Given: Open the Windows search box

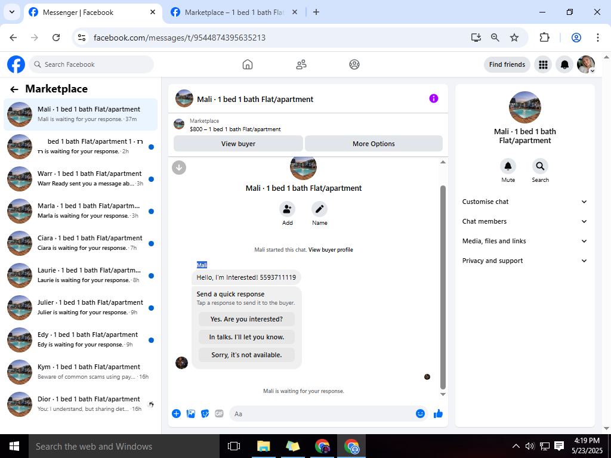Looking at the screenshot, I should tap(124, 446).
